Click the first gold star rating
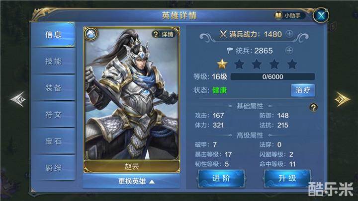Image resolution: width=358 pixels, height=201 pixels. pos(222,64)
